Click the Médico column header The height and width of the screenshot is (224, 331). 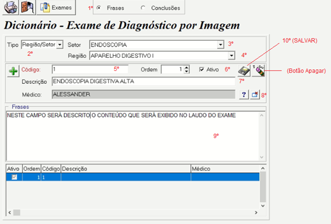tap(225, 169)
